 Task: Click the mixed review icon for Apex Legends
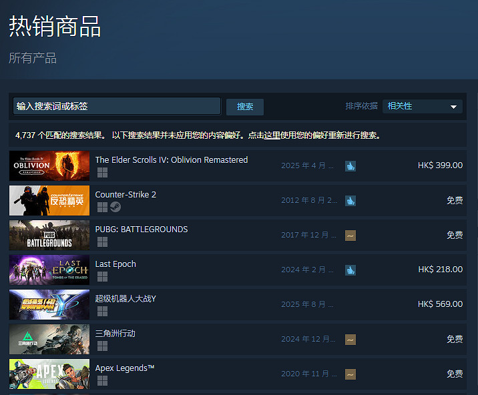pos(350,374)
